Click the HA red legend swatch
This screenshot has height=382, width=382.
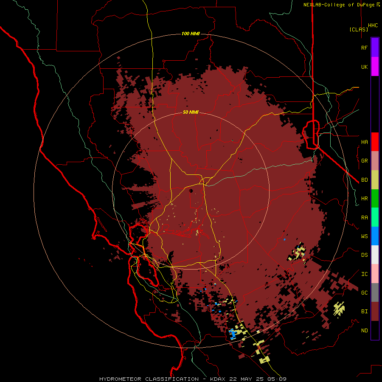[x=375, y=142]
